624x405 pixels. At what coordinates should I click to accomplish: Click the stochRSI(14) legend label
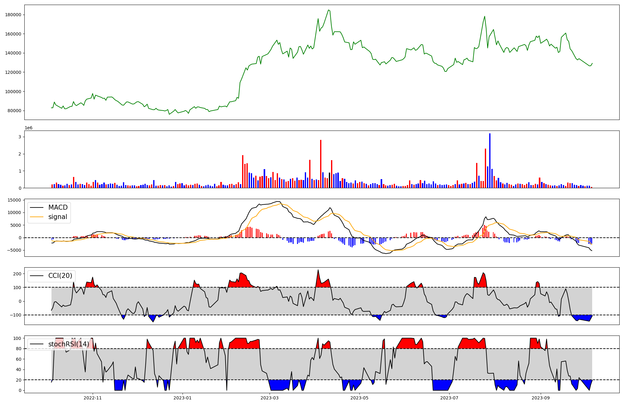[69, 344]
